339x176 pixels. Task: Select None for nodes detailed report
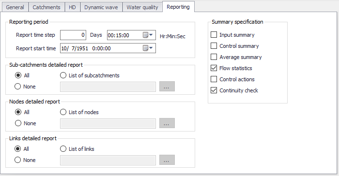tap(18, 123)
